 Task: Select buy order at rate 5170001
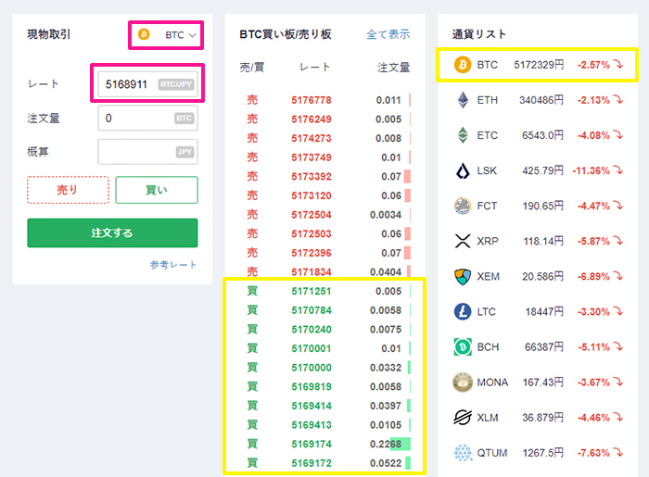pos(325,348)
